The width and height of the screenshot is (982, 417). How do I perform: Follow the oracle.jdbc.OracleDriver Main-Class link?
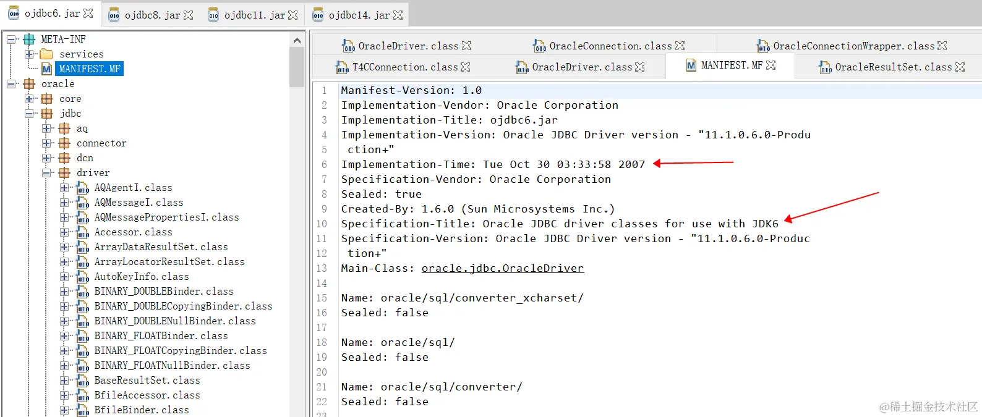click(x=503, y=268)
